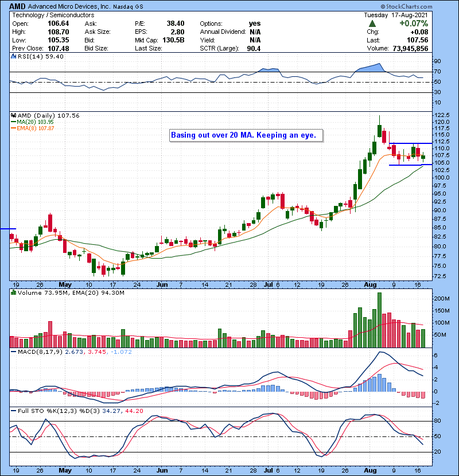The image size is (459, 476).
Task: Click the 200M volume axis label
Action: [442, 298]
